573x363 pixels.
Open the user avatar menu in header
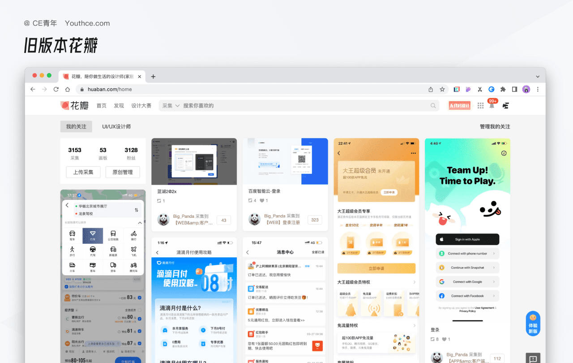click(x=505, y=106)
